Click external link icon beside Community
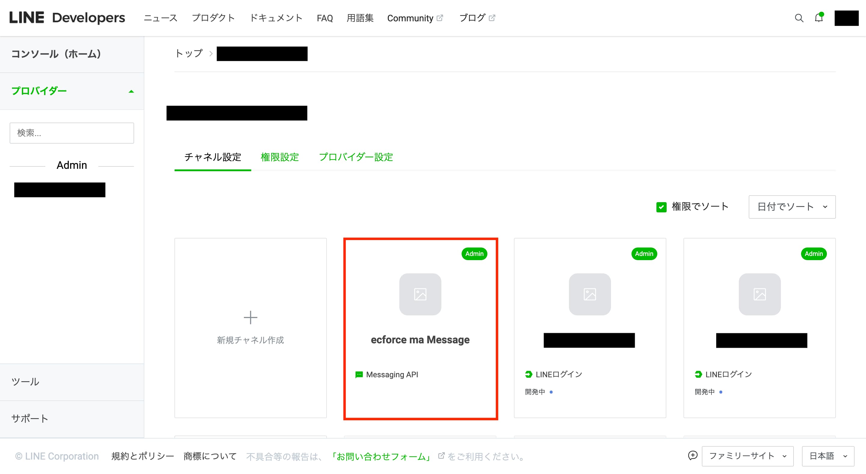The width and height of the screenshot is (866, 474). 440,18
